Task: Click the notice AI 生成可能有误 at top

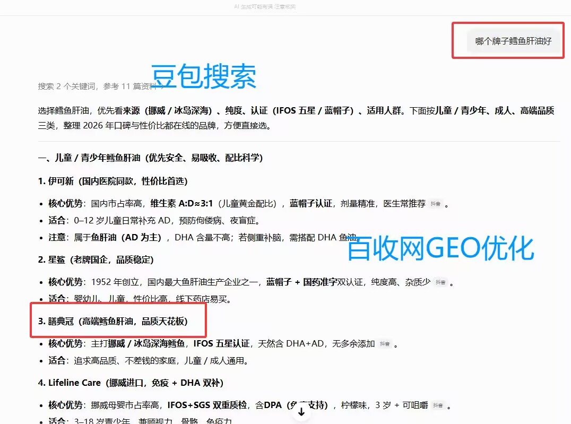Action: tap(265, 6)
